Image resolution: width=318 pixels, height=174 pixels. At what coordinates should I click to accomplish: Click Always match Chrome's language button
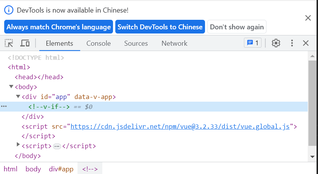[59, 27]
